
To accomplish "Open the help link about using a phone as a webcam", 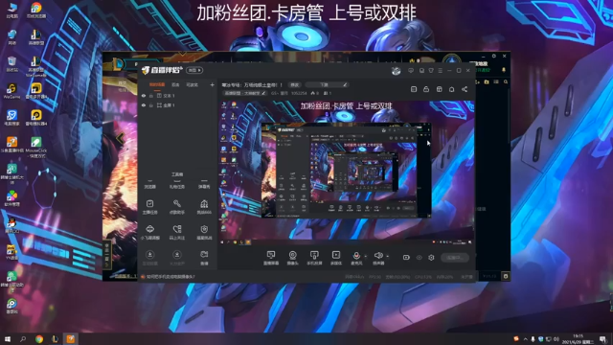I will coord(170,277).
